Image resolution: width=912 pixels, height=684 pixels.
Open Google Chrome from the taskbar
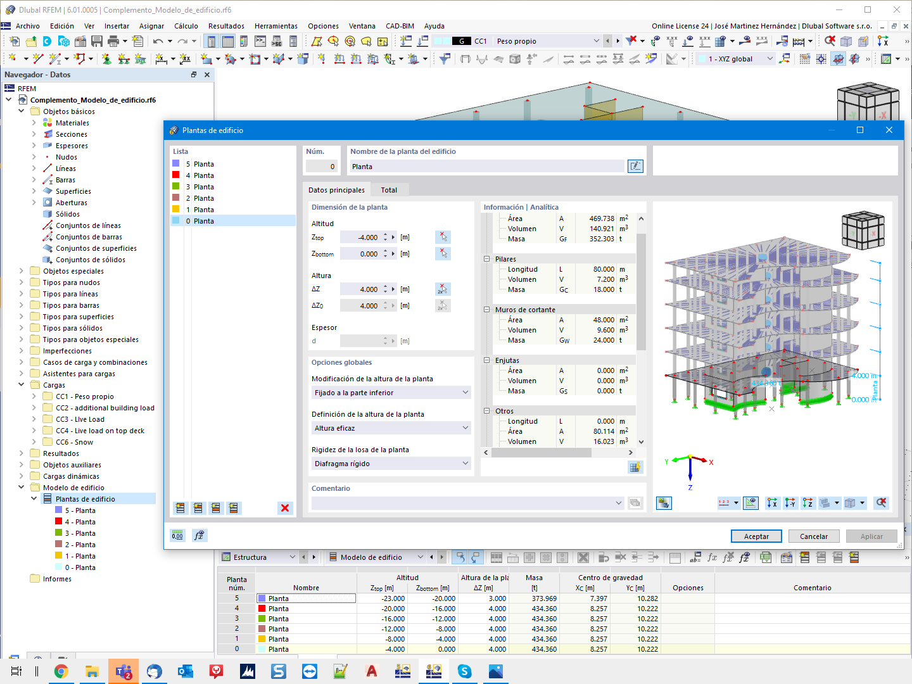coord(61,671)
